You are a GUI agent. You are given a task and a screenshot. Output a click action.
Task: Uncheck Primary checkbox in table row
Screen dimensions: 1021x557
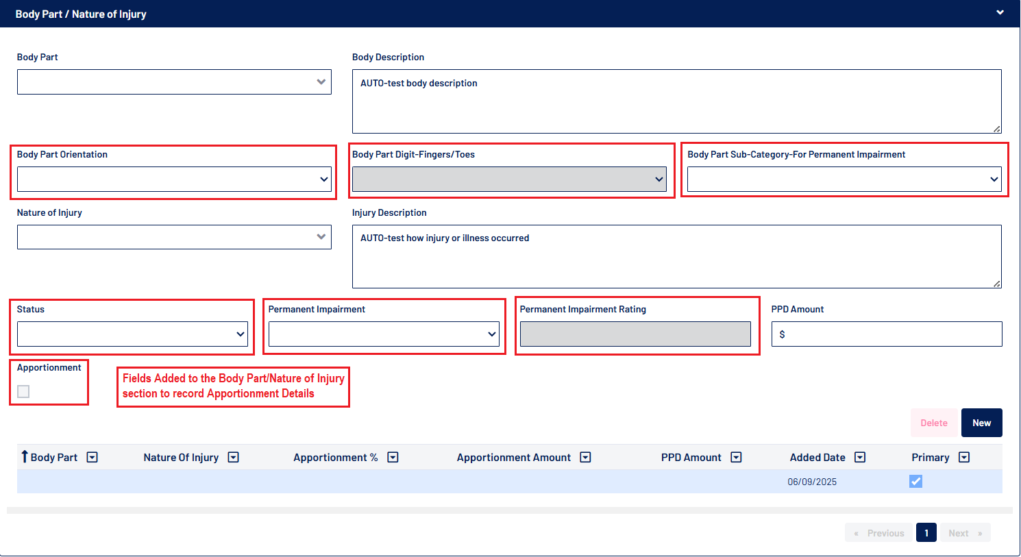915,482
